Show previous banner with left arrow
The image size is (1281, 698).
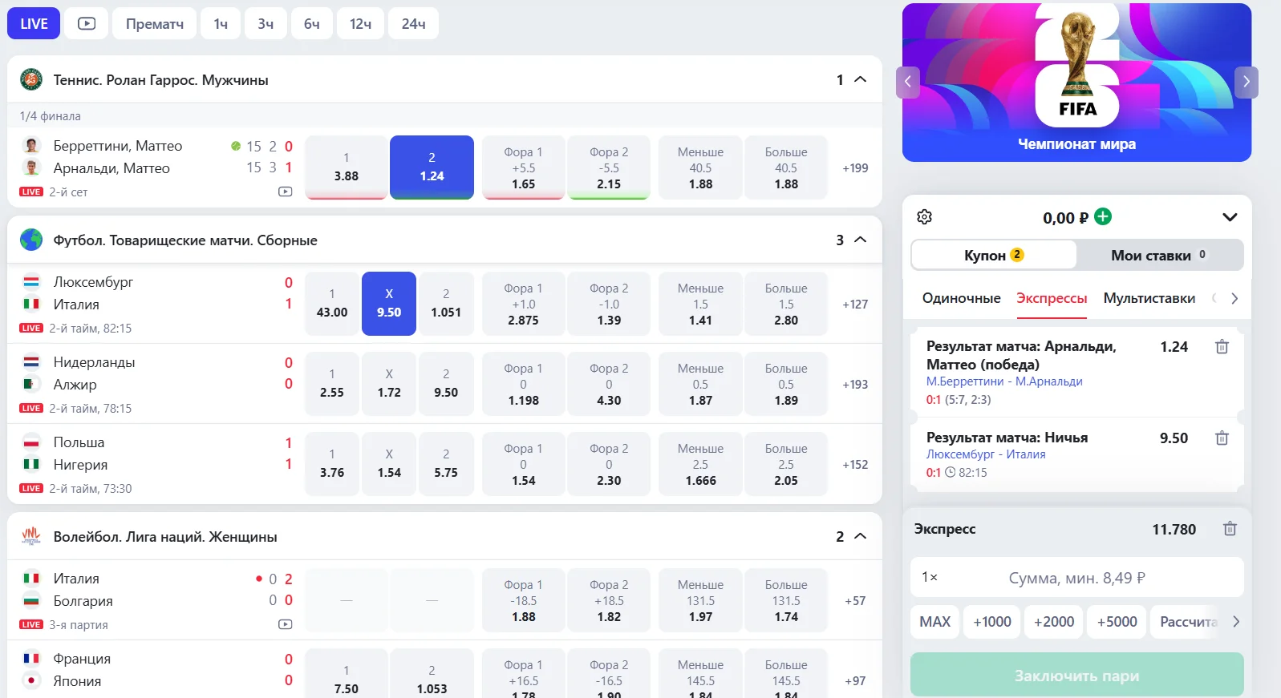click(907, 82)
